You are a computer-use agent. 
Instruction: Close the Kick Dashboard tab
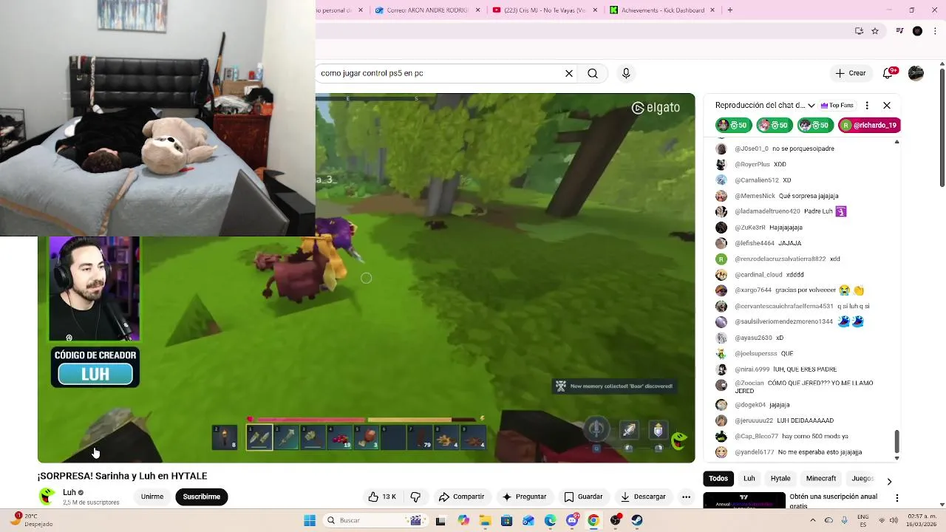712,10
